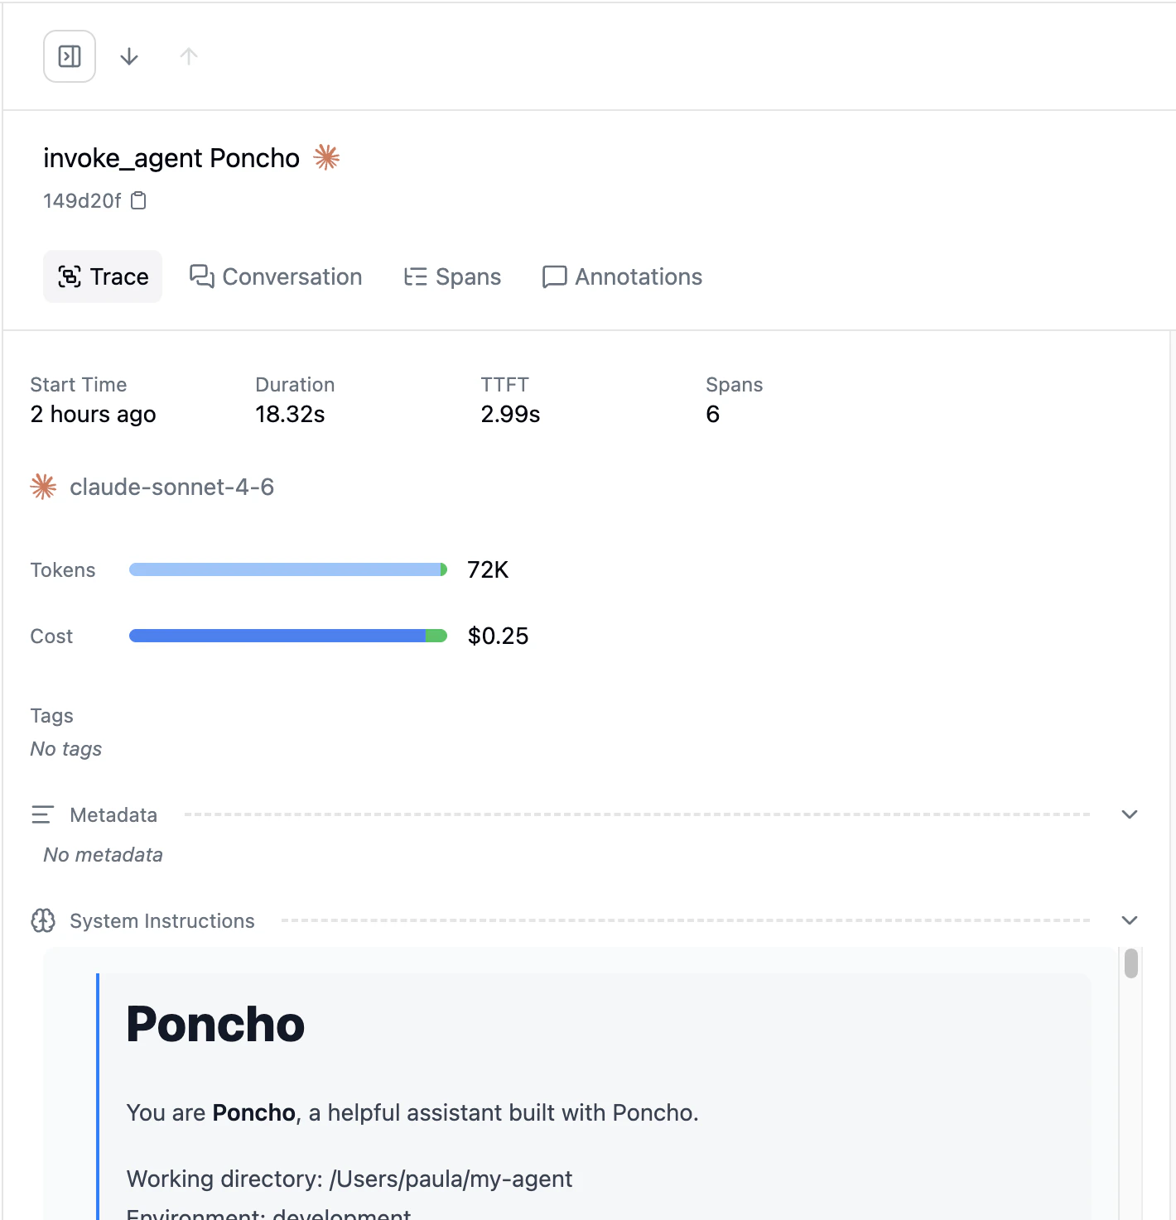The height and width of the screenshot is (1220, 1176).
Task: Click Anthropic starburst icon beside invoke_agent Poncho
Action: pyautogui.click(x=326, y=157)
